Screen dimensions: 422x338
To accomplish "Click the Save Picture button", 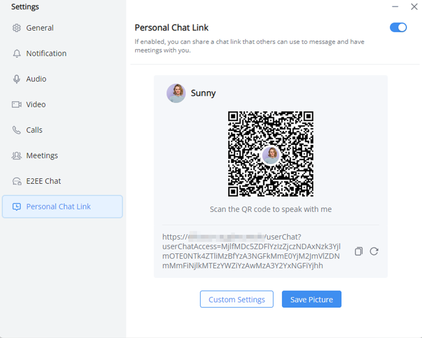I will (x=312, y=299).
